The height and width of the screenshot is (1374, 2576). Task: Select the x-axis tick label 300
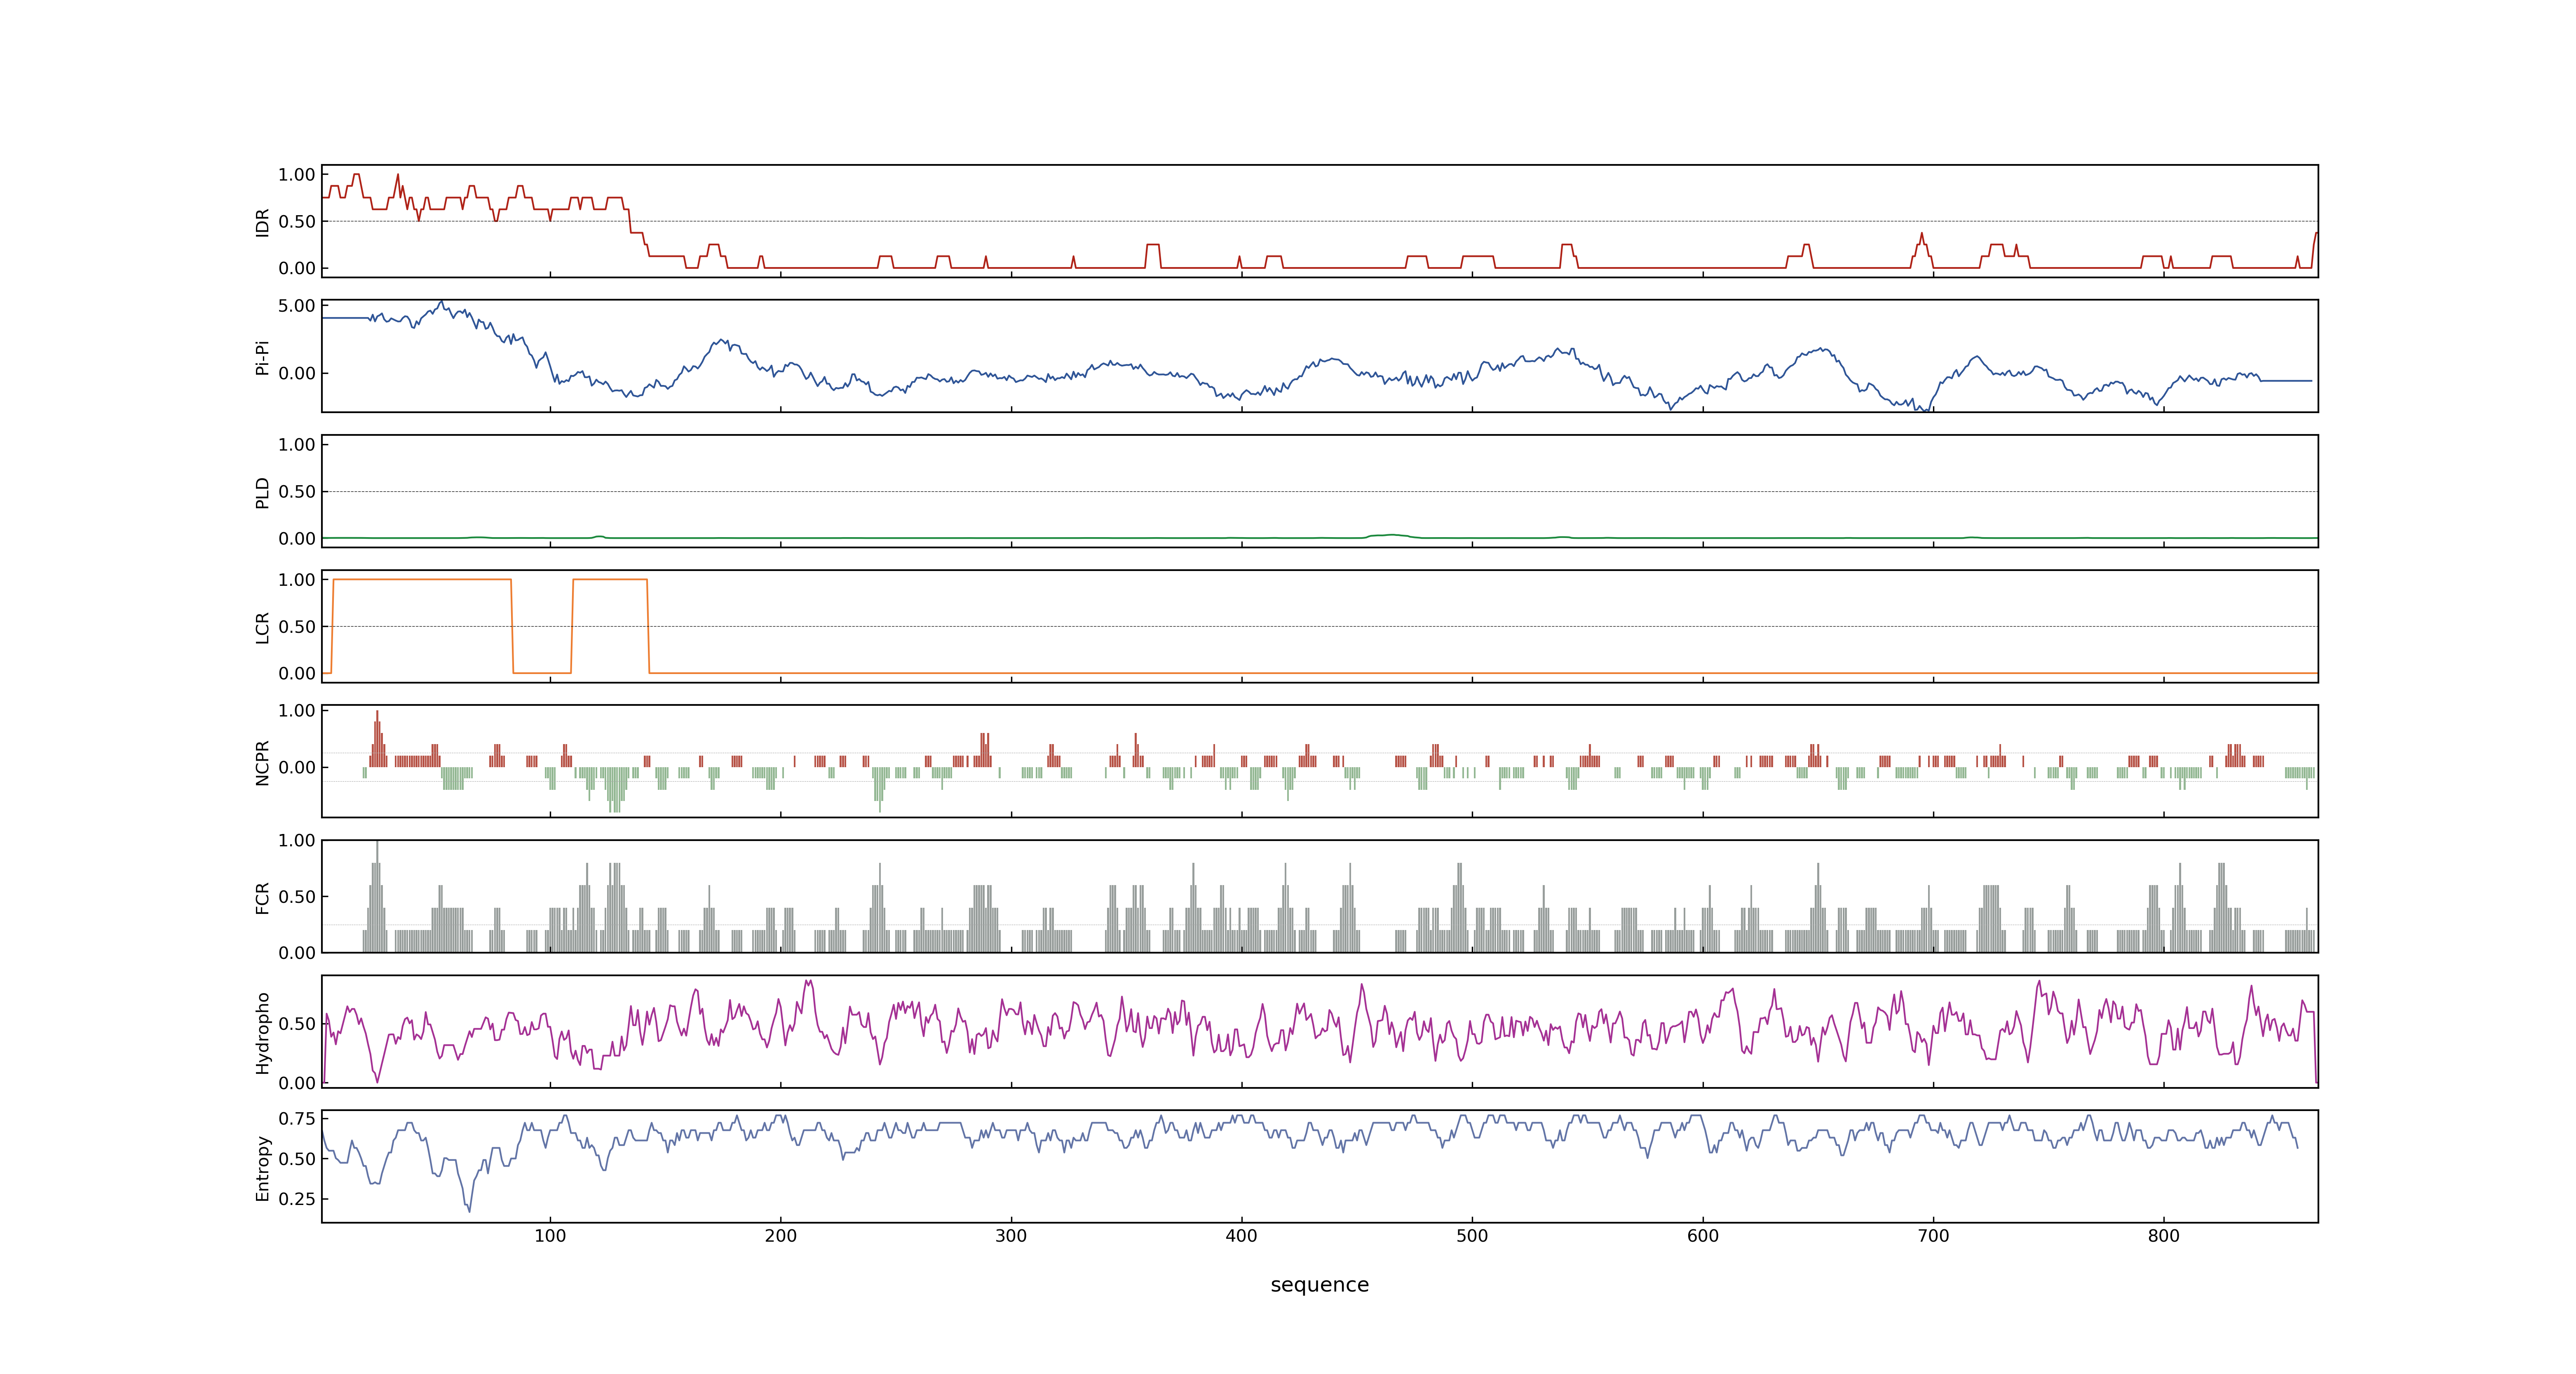coord(1011,1236)
